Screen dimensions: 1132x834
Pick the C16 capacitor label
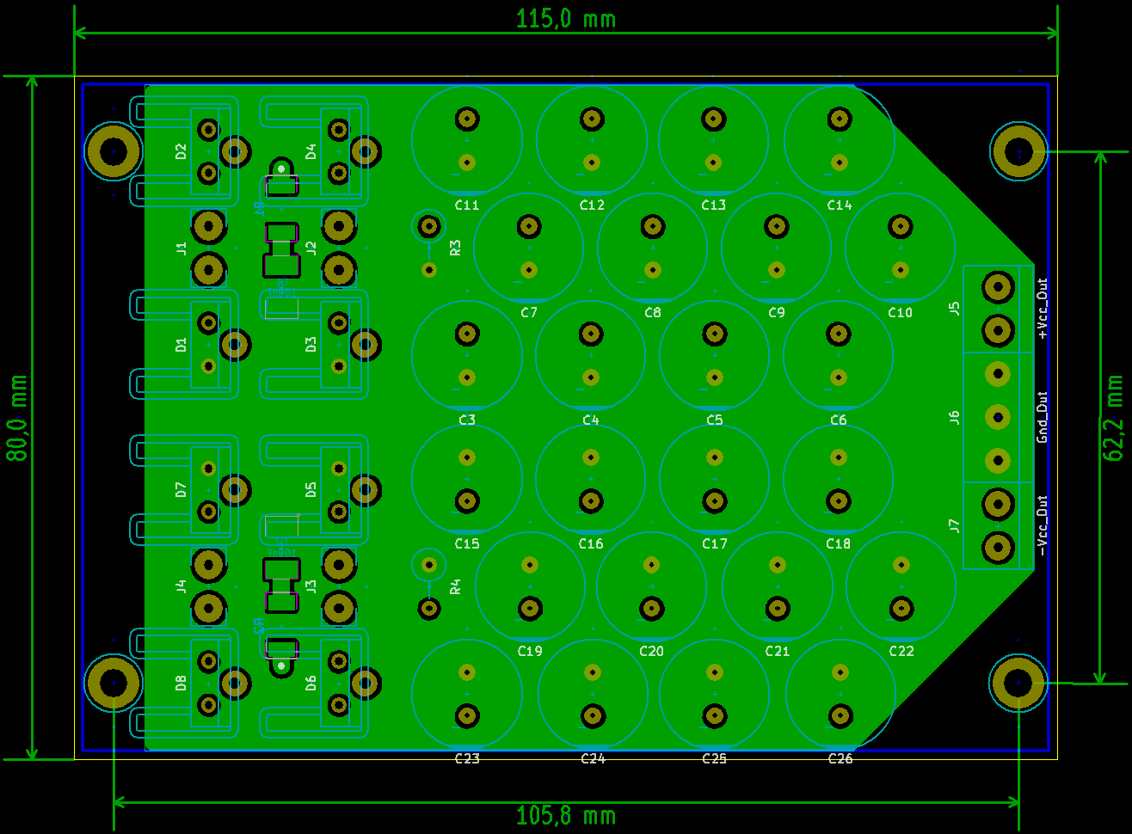click(591, 543)
